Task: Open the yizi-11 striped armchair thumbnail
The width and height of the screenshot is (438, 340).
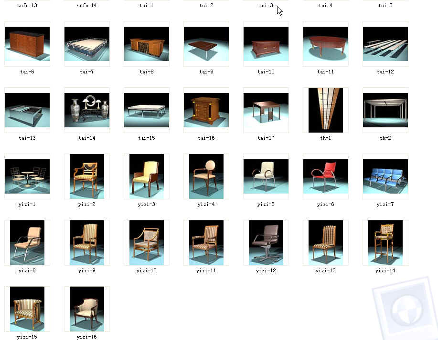Action: point(206,243)
